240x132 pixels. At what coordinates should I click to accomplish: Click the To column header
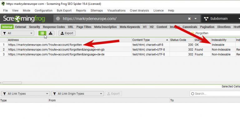[205, 100]
